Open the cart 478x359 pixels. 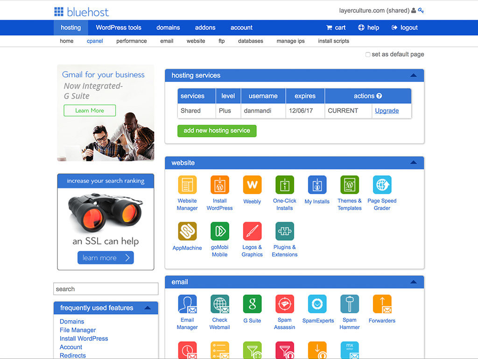336,28
